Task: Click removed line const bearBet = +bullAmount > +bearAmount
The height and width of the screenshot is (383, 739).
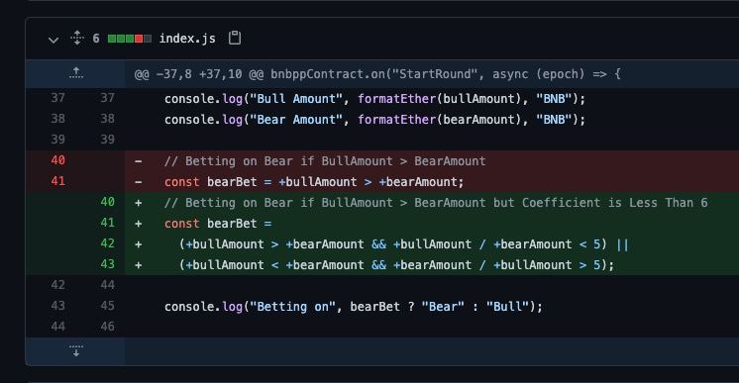Action: (x=314, y=182)
